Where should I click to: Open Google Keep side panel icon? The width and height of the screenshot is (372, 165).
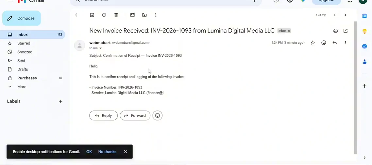pyautogui.click(x=365, y=31)
